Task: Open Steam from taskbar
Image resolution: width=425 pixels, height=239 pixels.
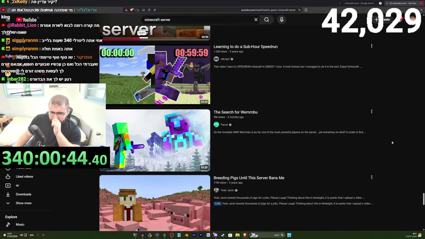Action: (x=223, y=235)
